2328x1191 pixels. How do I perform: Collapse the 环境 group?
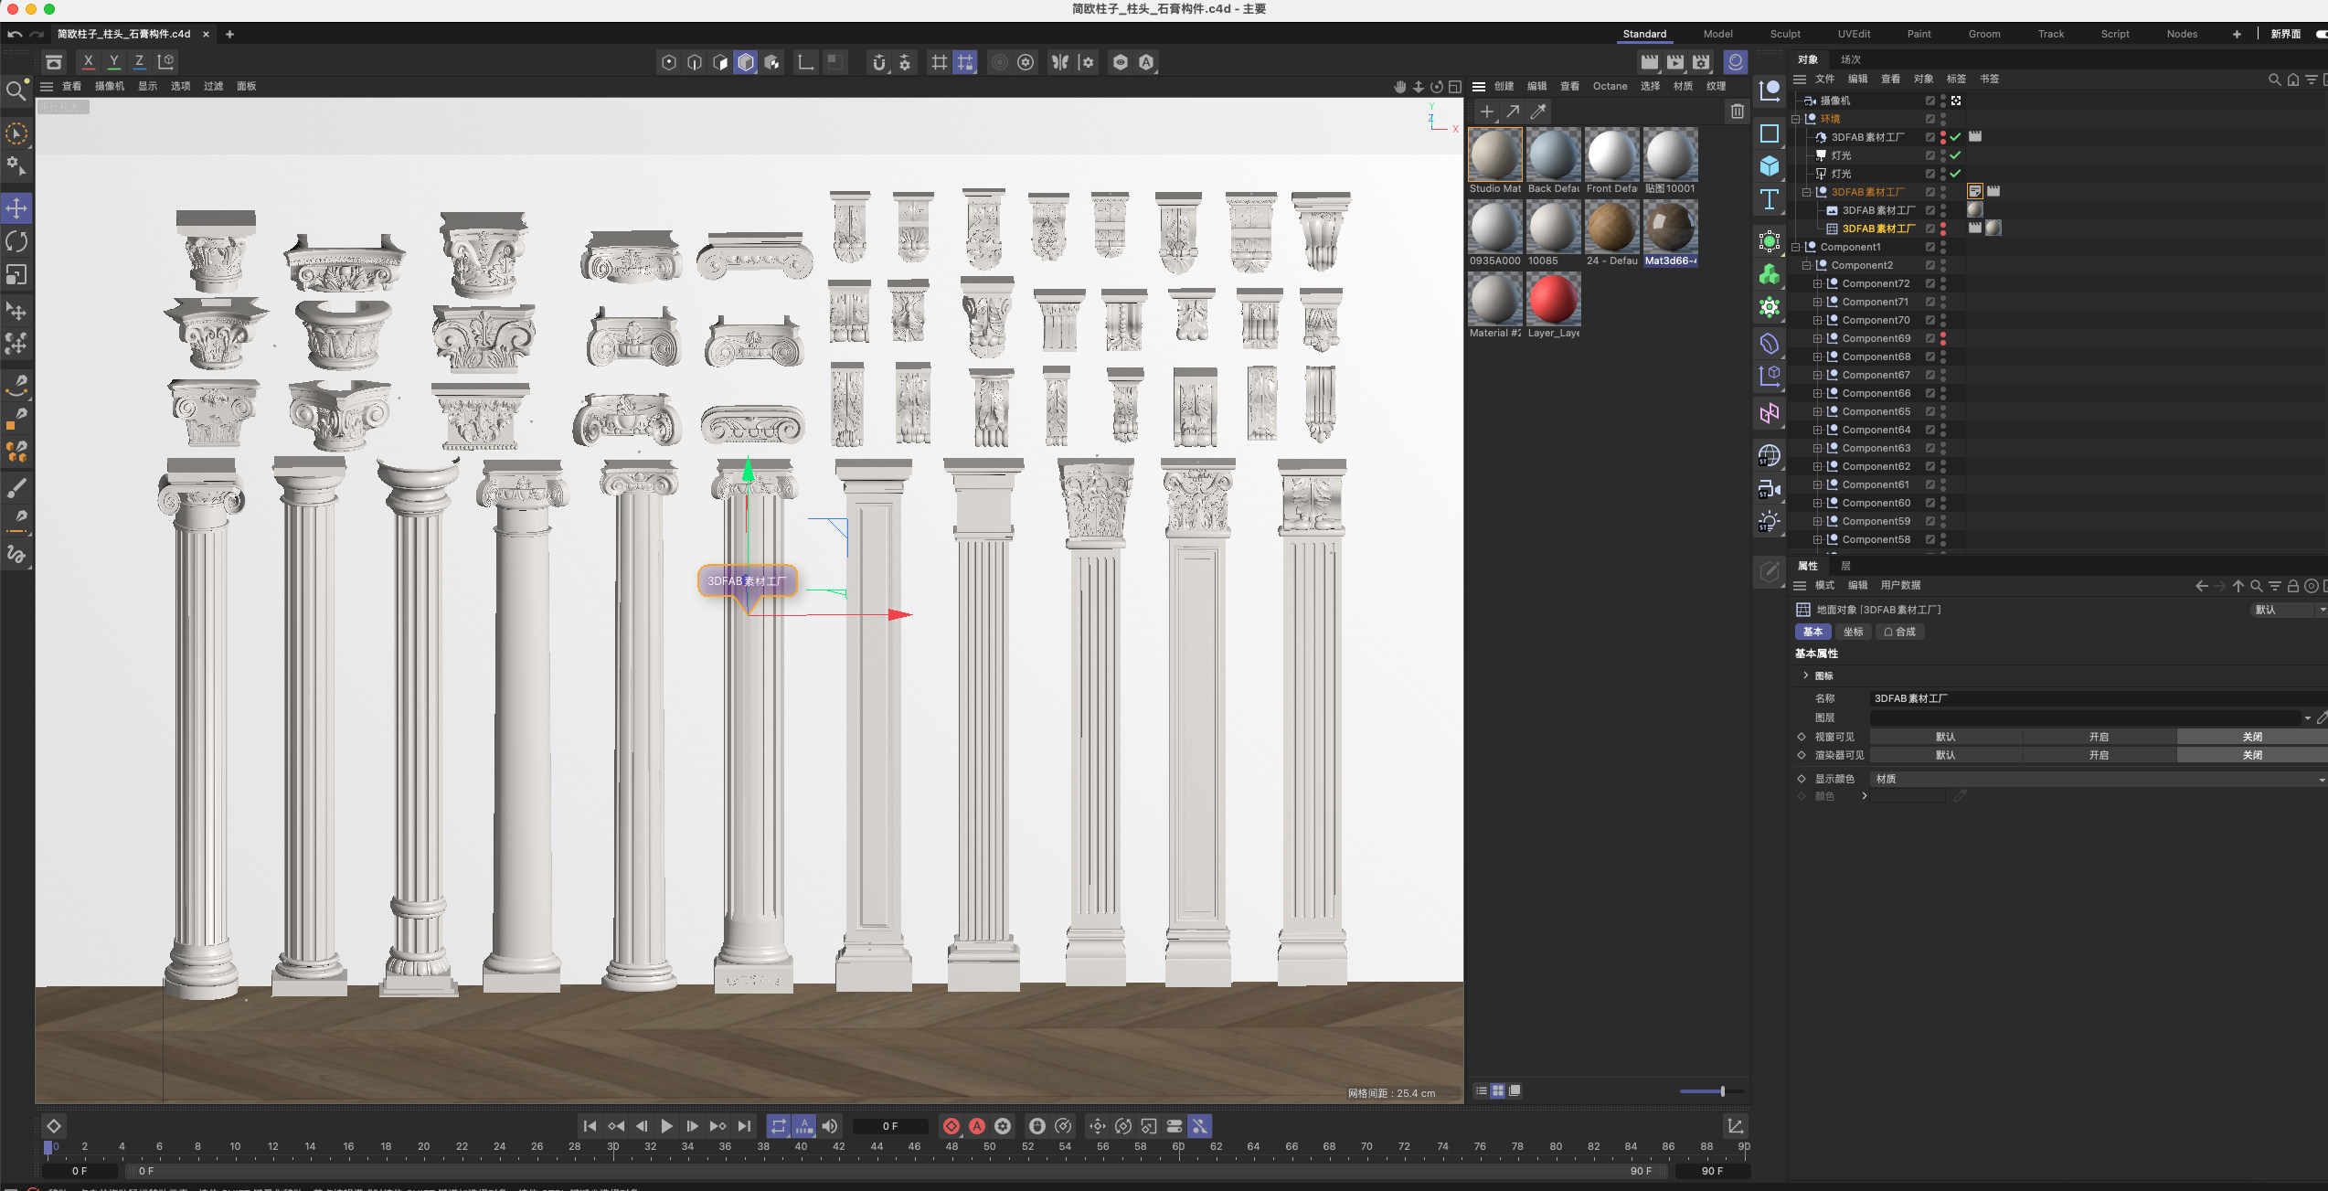[x=1795, y=119]
